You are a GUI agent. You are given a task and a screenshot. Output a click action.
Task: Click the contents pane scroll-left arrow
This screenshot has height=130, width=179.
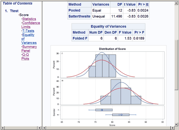pyautogui.click(x=2, y=128)
